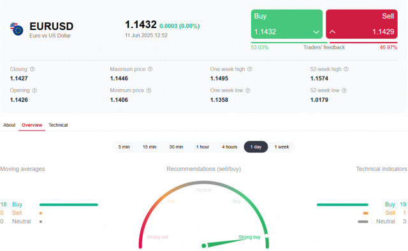
Task: Choose the 4 hours timeframe option
Action: click(229, 147)
